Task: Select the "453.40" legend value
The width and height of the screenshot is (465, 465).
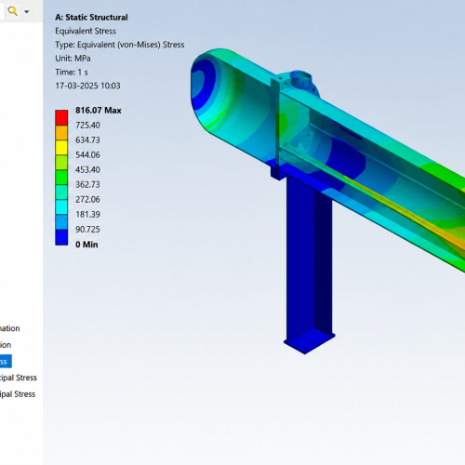Action: (x=87, y=170)
